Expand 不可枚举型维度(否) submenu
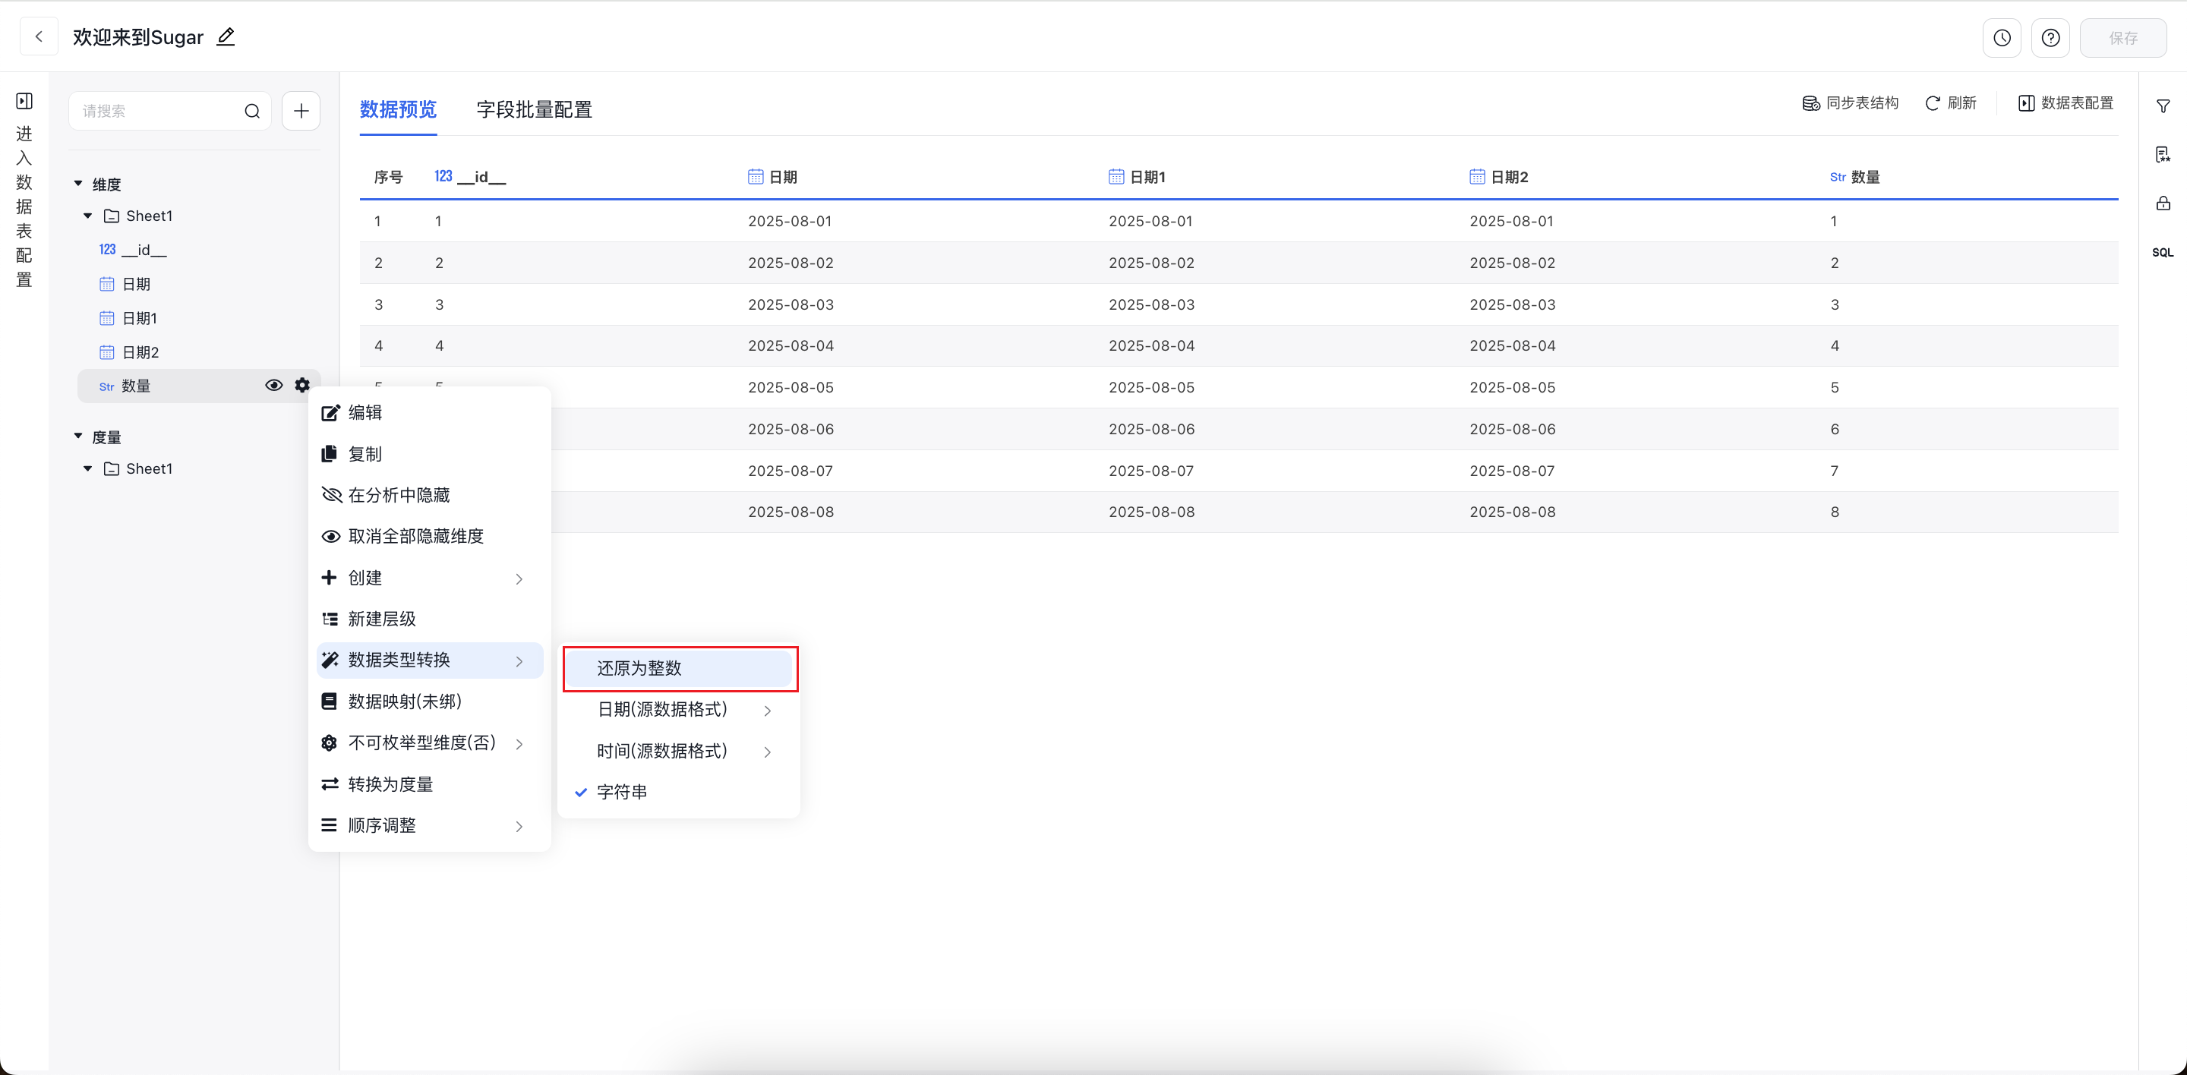The image size is (2187, 1075). click(430, 742)
